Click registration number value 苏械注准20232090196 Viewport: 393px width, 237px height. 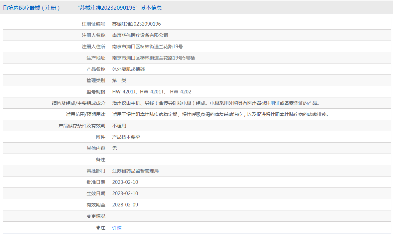pyautogui.click(x=136, y=24)
